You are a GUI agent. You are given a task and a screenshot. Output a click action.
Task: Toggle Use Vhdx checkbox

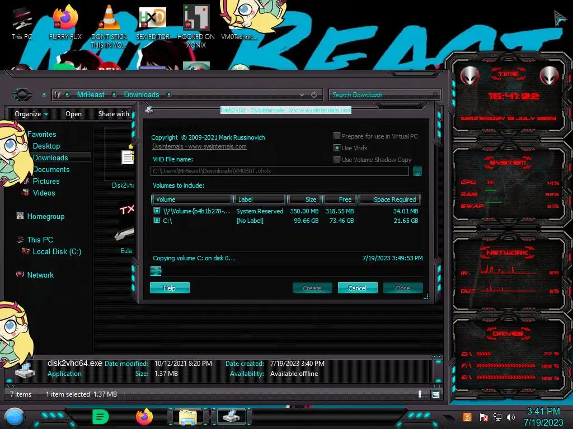coord(337,147)
